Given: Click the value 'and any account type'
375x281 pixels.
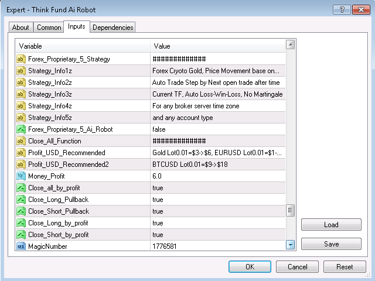Looking at the screenshot, I should 183,118.
